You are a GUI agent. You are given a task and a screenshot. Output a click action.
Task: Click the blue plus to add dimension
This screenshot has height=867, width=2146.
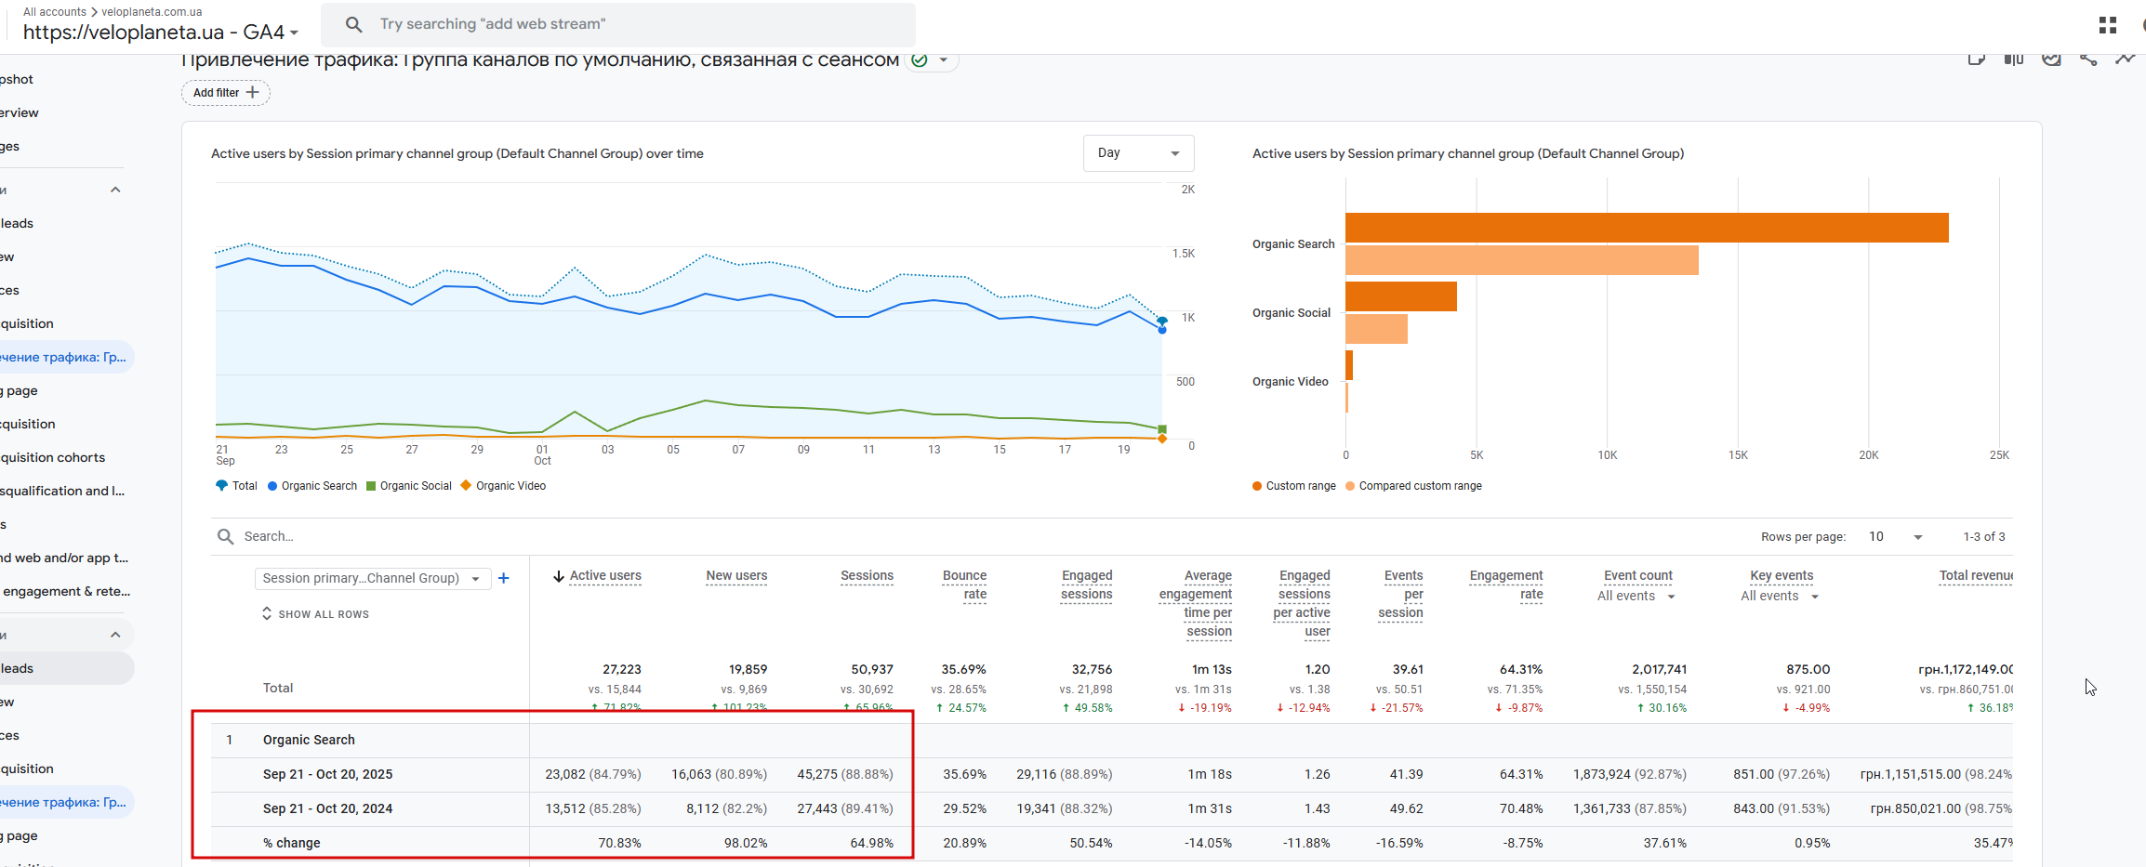(x=504, y=578)
